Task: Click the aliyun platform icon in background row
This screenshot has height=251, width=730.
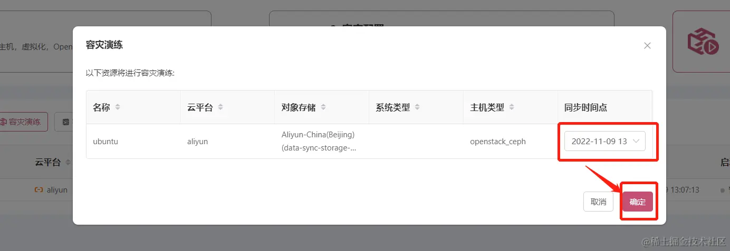Action: (39, 189)
